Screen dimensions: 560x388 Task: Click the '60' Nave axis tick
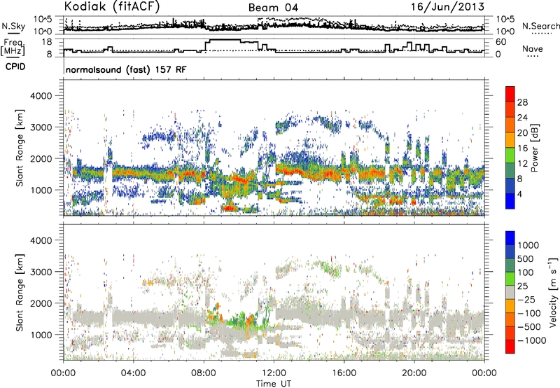click(x=501, y=42)
